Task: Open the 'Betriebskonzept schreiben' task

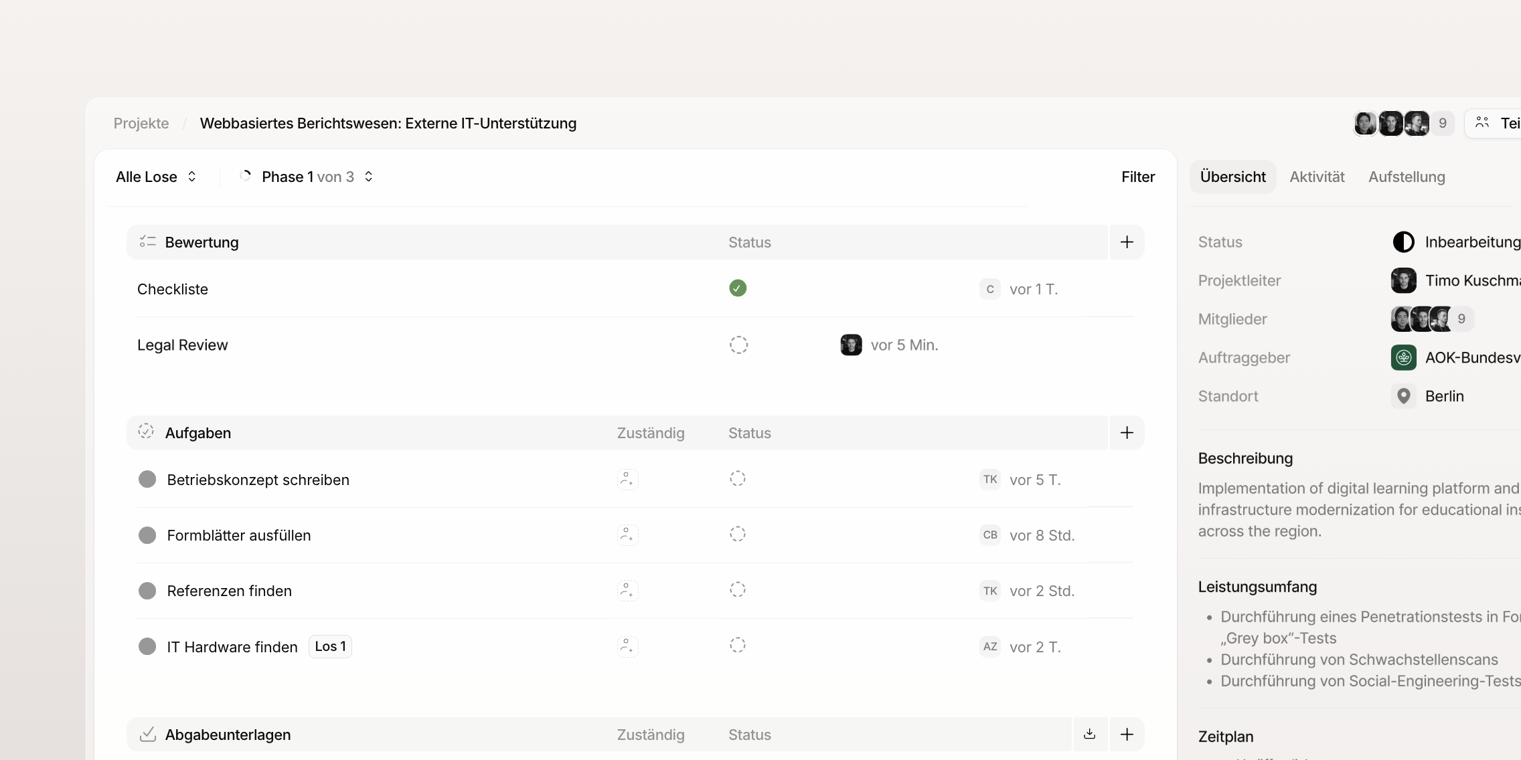Action: pos(258,480)
